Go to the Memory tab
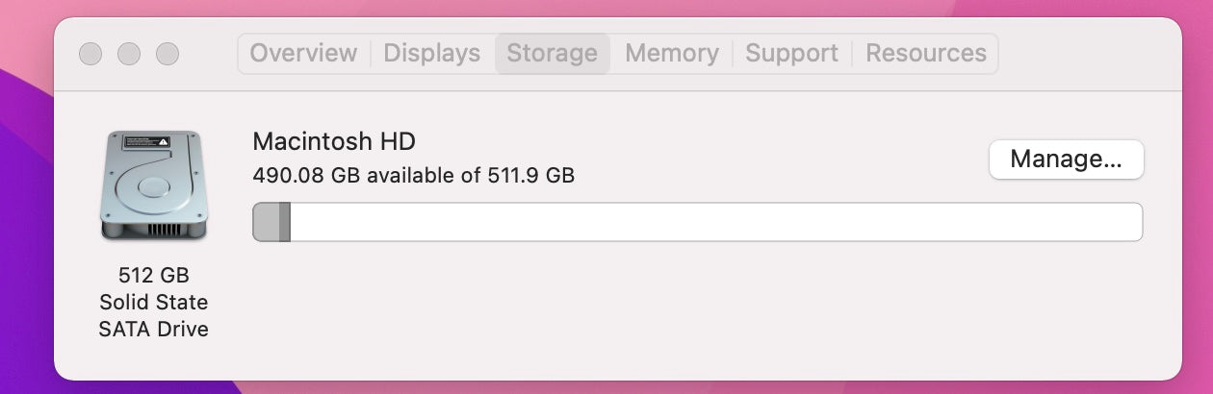The image size is (1213, 394). point(671,53)
